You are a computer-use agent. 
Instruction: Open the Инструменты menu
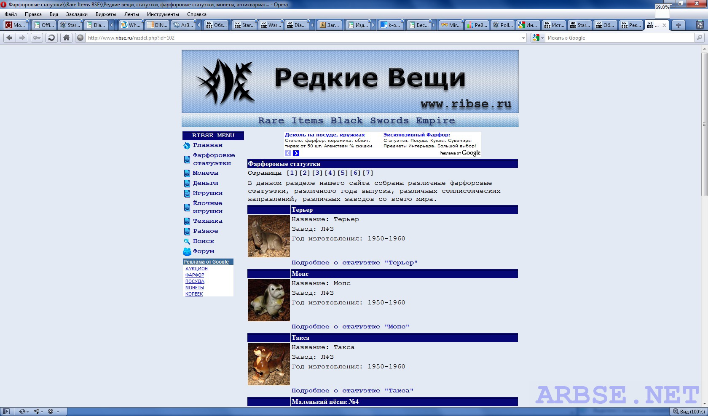[x=163, y=14]
